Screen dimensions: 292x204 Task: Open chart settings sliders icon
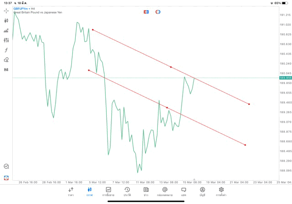click(6, 40)
